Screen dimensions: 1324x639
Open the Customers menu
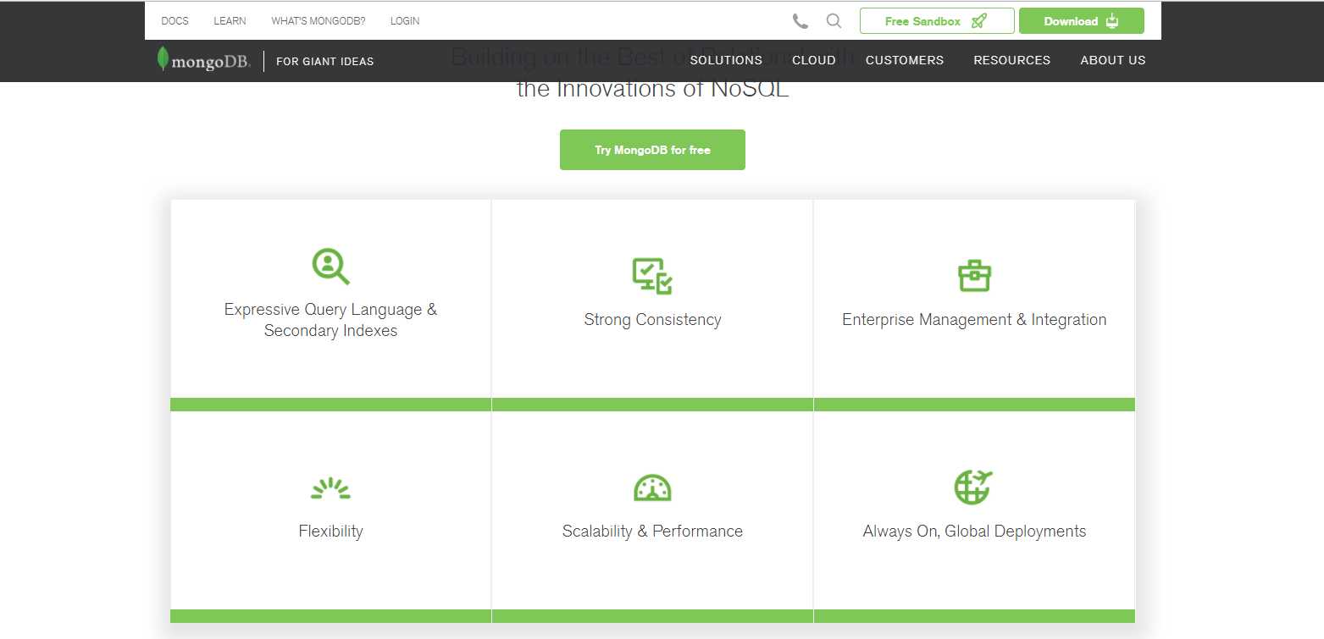pos(904,60)
